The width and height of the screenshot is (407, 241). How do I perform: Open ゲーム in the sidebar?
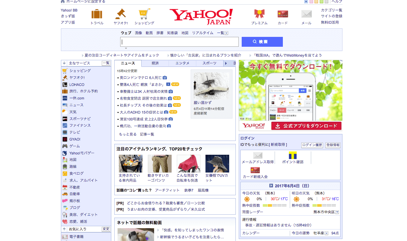click(74, 146)
